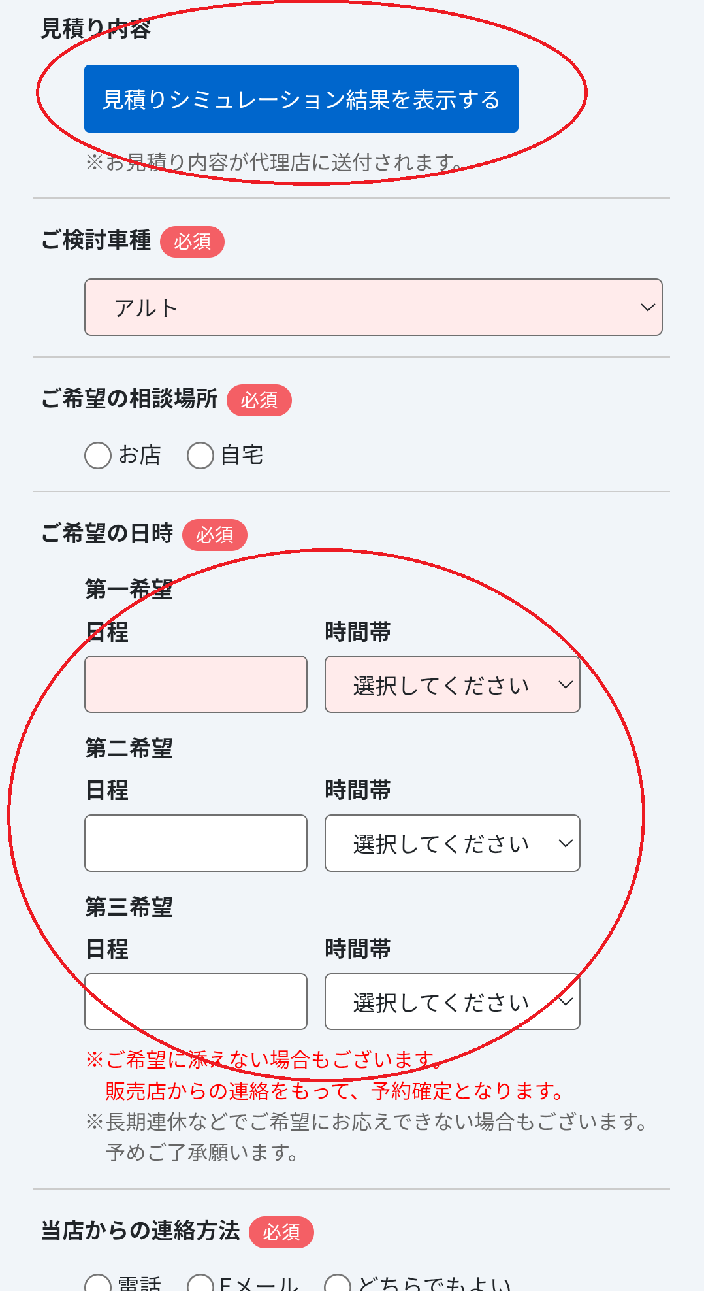The image size is (704, 1298).
Task: Select the 電話 contact method radio button
Action: (x=98, y=1285)
